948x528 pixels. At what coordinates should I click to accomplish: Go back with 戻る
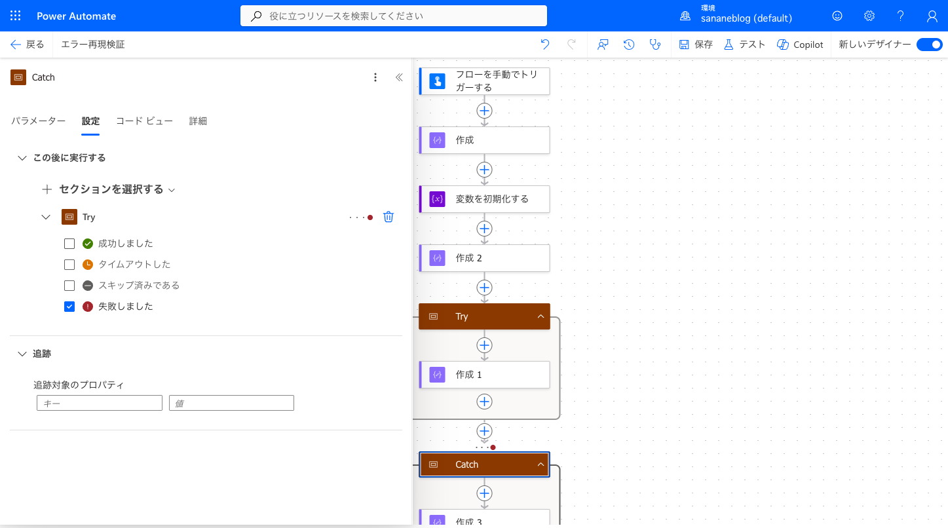(x=28, y=45)
